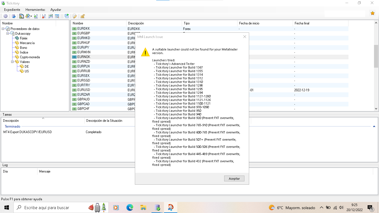
Task: Click the Dia column header in Log
Action: click(5, 171)
